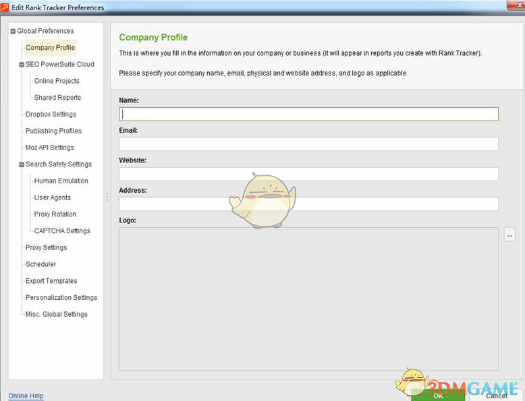Open the Scheduler preferences
Screen dimensions: 525x401
point(41,264)
